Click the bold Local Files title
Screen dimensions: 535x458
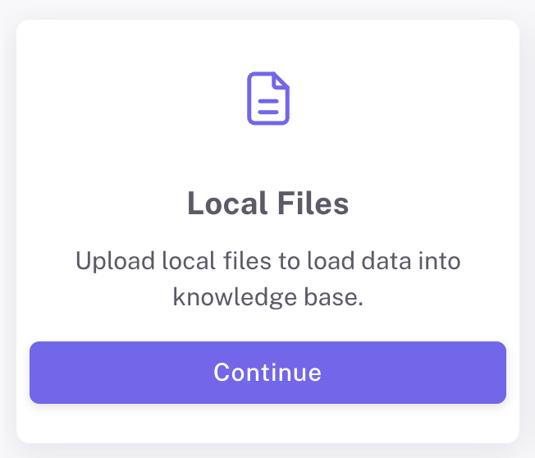point(268,204)
